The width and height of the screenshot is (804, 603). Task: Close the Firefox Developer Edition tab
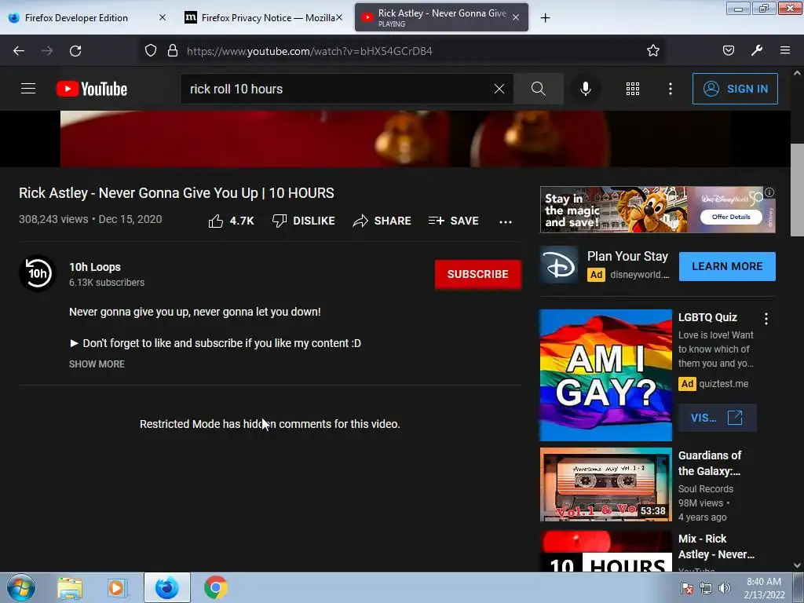pyautogui.click(x=162, y=17)
